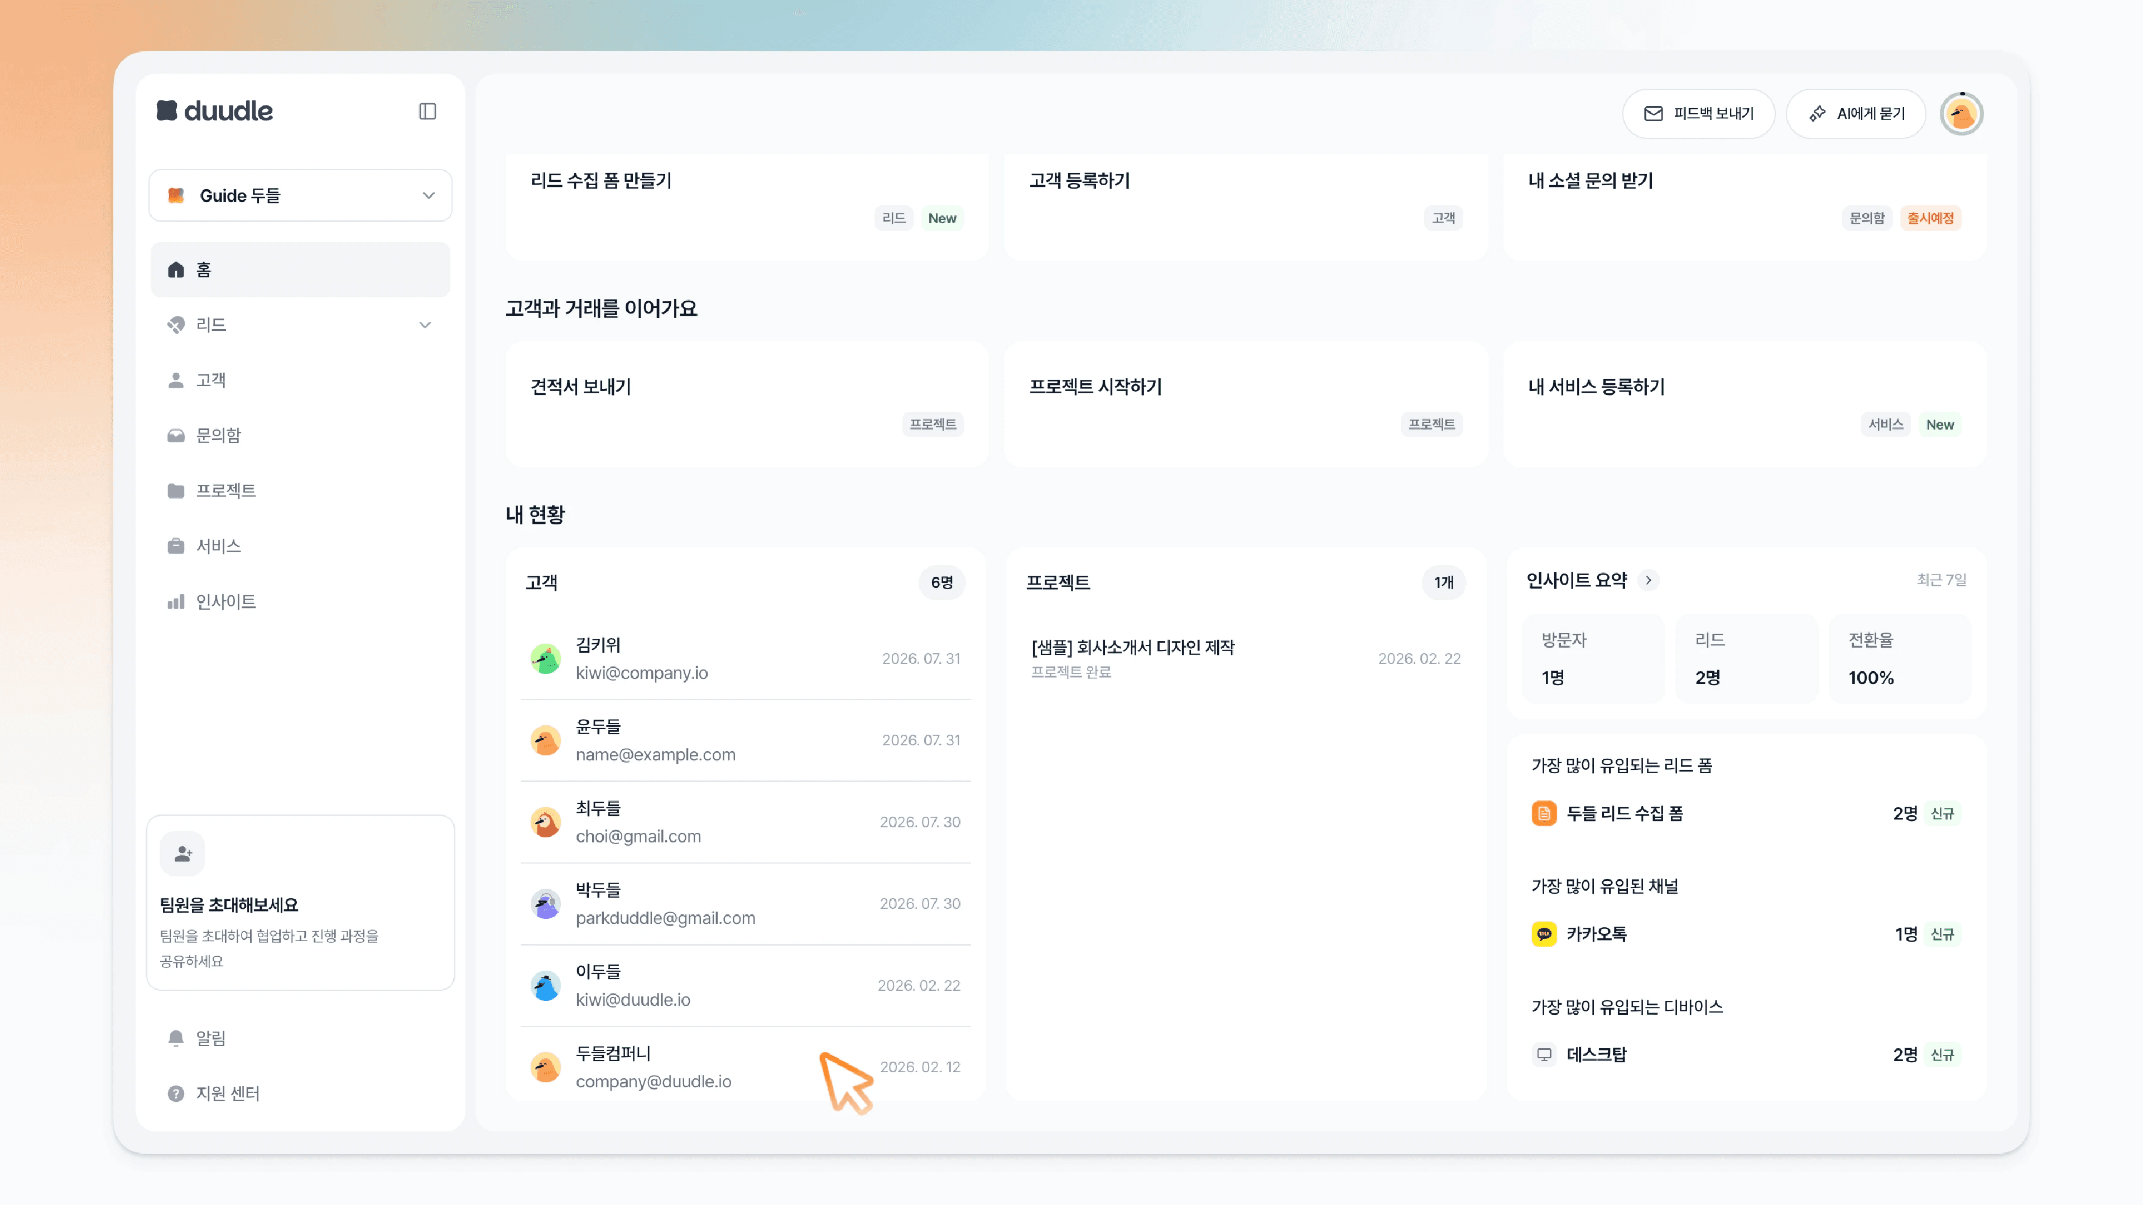Open the 팀원을 초대해보세요 invite card
This screenshot has height=1205, width=2143.
pyautogui.click(x=300, y=903)
